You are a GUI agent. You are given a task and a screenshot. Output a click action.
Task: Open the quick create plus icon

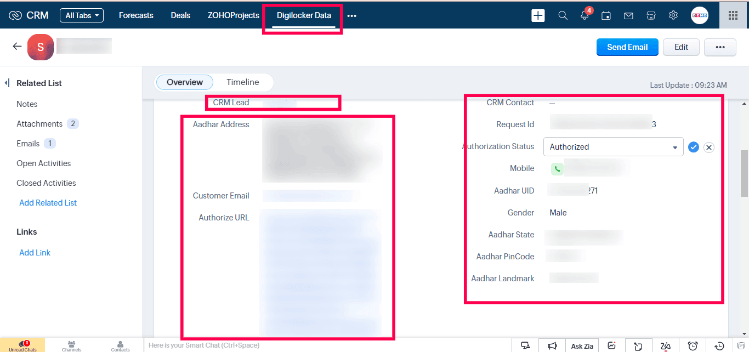coord(538,15)
